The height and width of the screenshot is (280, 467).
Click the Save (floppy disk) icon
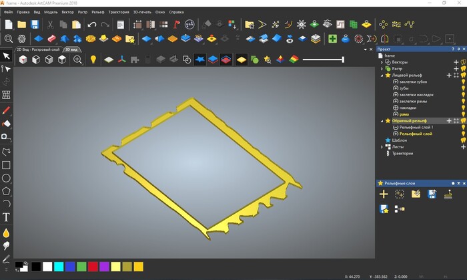pos(35,25)
